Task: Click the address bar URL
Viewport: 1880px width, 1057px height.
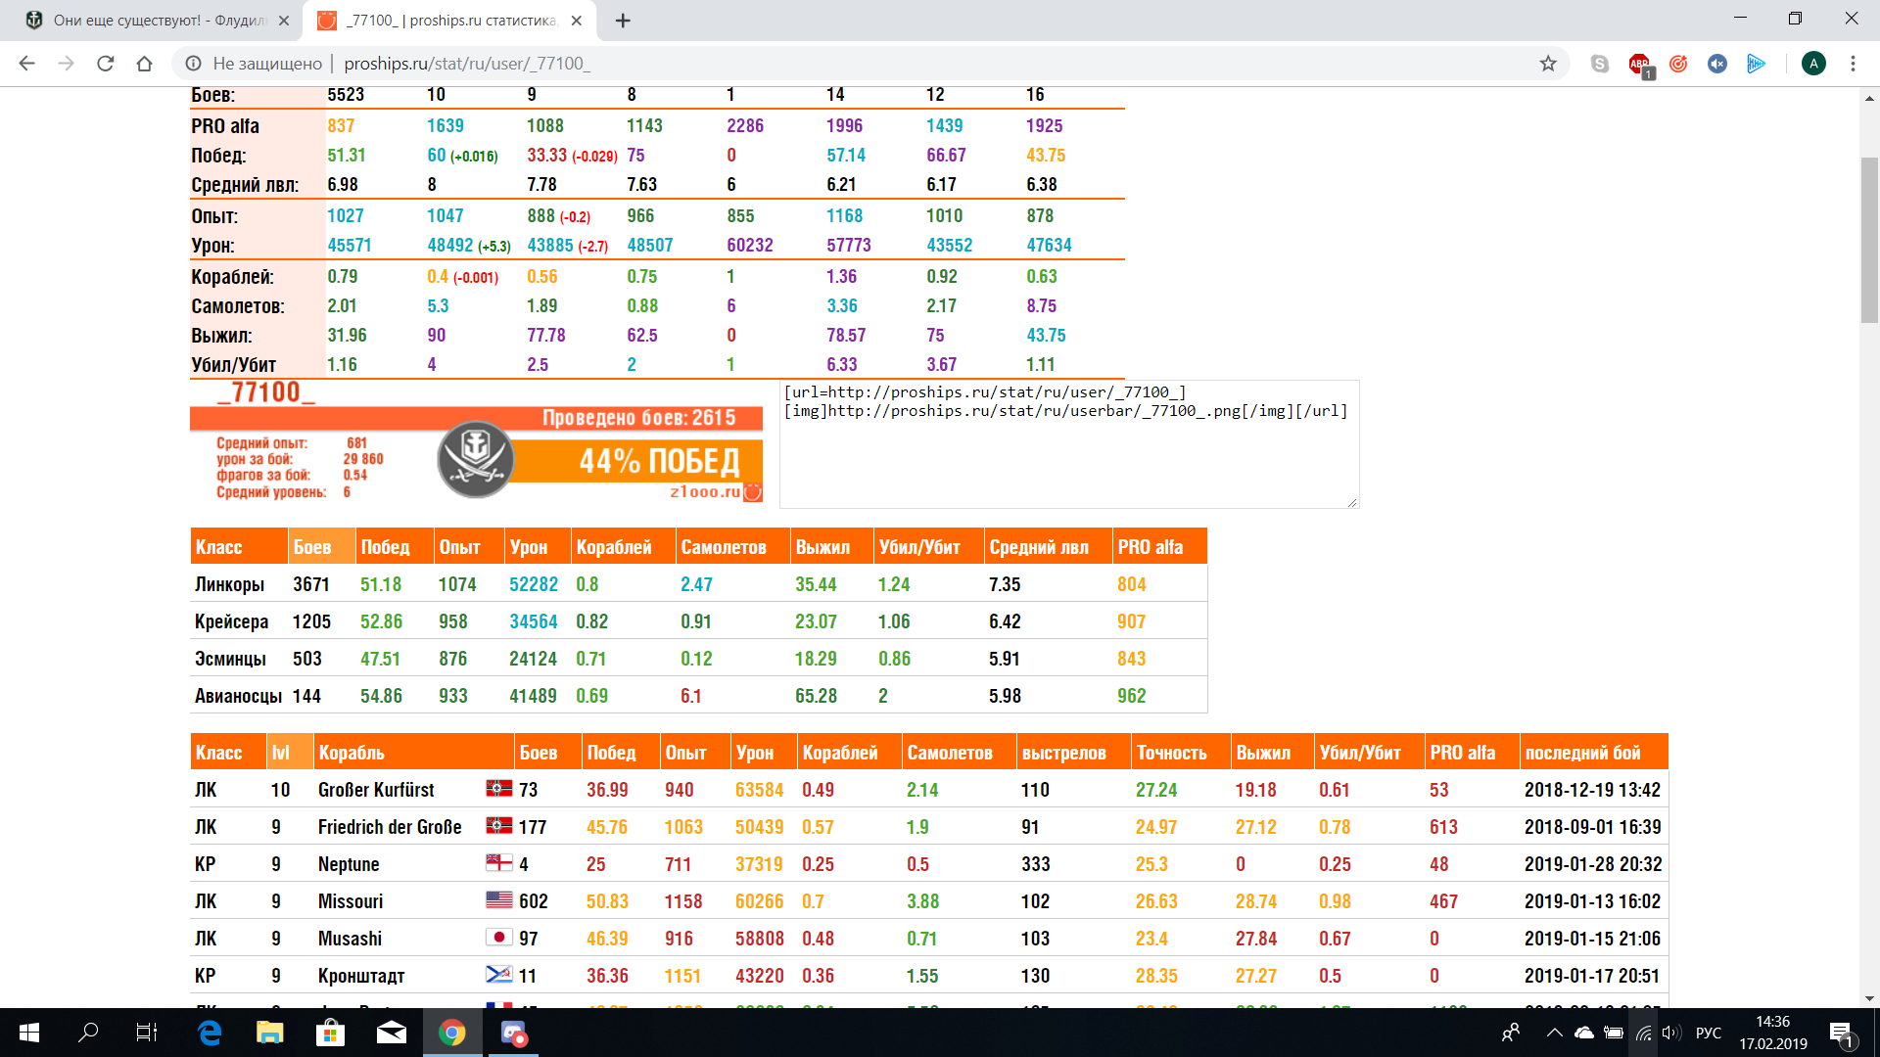Action: [467, 64]
